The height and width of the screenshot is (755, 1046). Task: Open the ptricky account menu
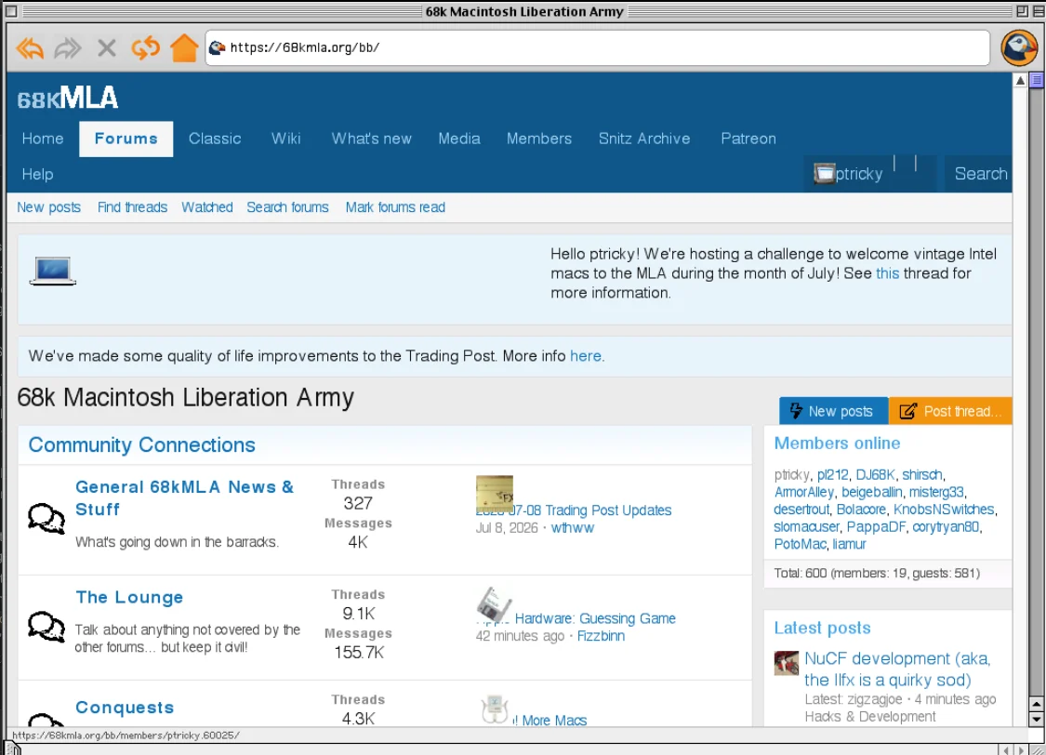[x=858, y=174]
